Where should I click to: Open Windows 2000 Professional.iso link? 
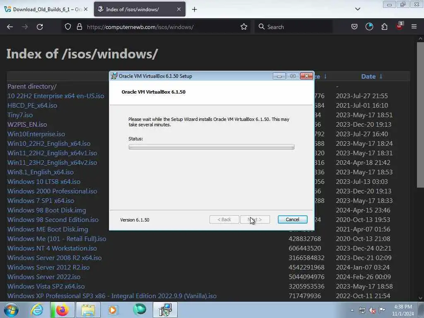[52, 191]
